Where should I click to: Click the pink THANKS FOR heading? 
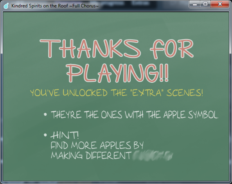117,49
